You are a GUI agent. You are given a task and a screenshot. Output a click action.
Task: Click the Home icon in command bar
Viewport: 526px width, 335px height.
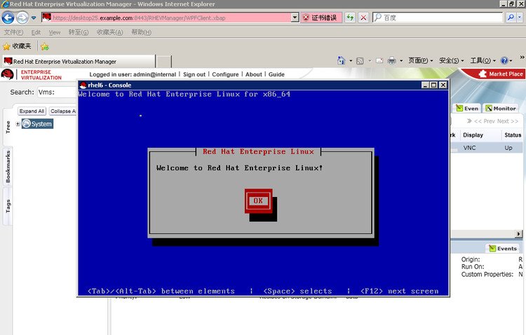pyautogui.click(x=341, y=60)
